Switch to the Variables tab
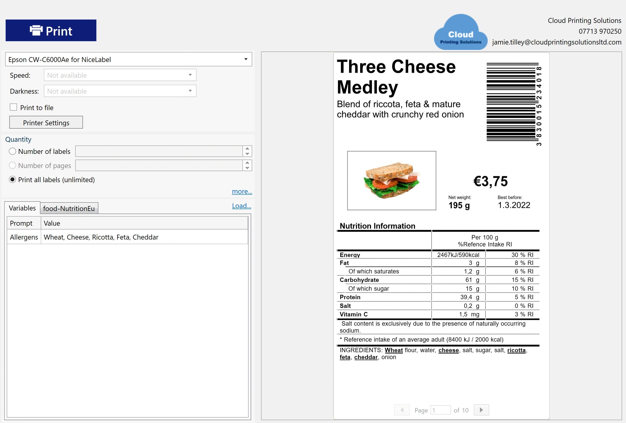The height and width of the screenshot is (423, 626). pyautogui.click(x=22, y=208)
